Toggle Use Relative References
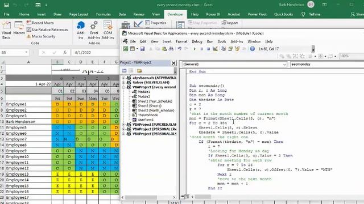 [47, 29]
